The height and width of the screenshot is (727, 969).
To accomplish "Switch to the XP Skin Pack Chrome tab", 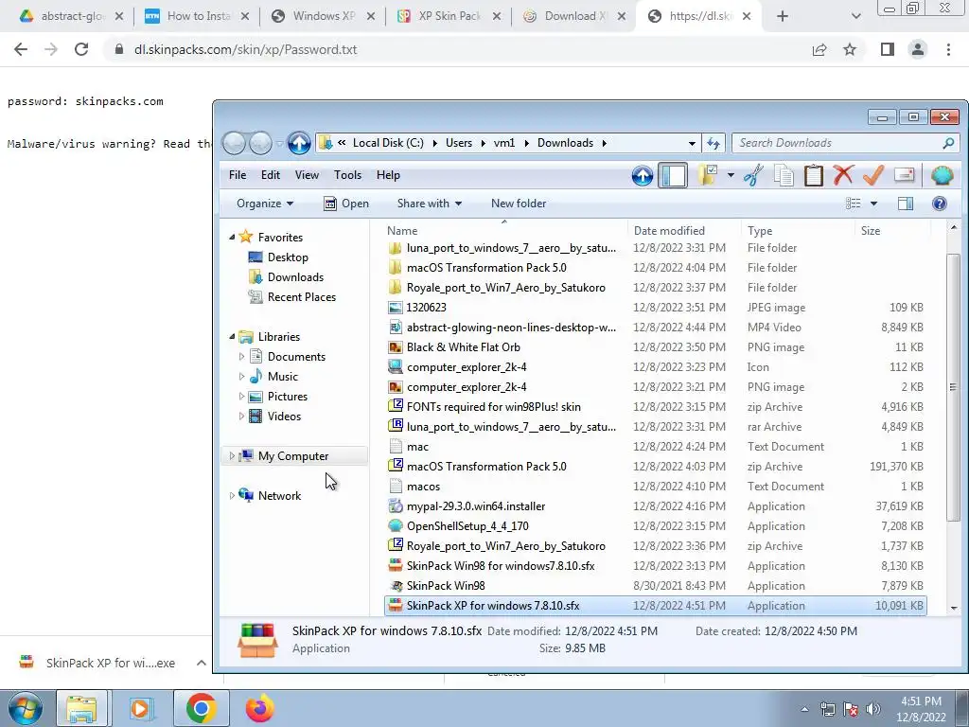I will (449, 16).
